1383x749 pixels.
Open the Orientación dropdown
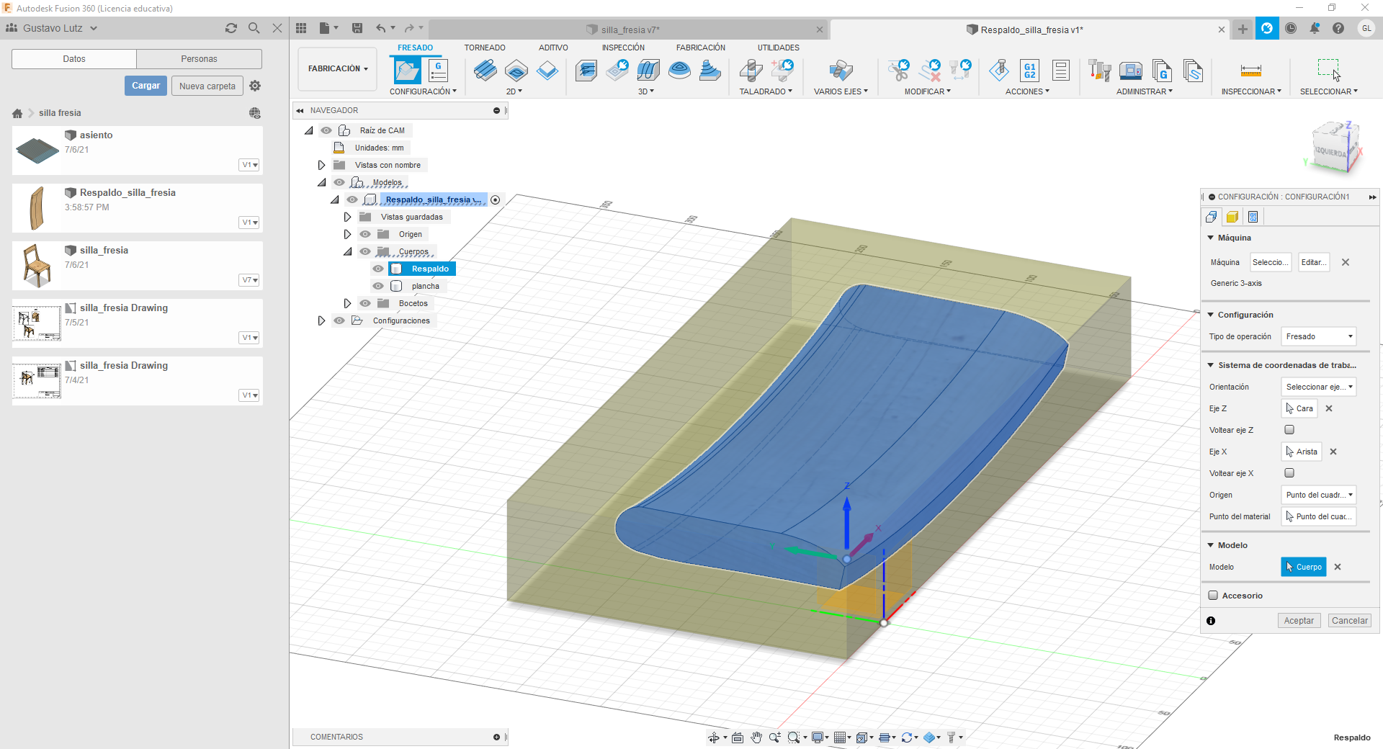click(1319, 387)
